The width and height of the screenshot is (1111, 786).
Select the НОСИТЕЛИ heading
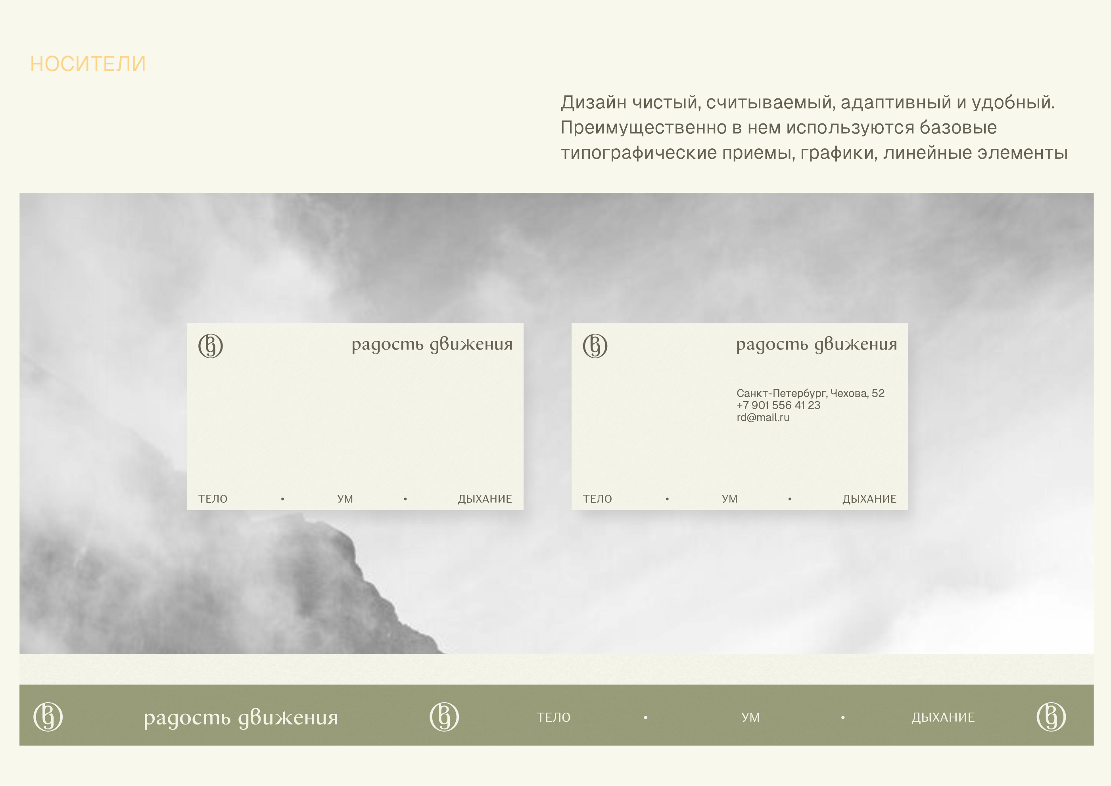coord(88,64)
